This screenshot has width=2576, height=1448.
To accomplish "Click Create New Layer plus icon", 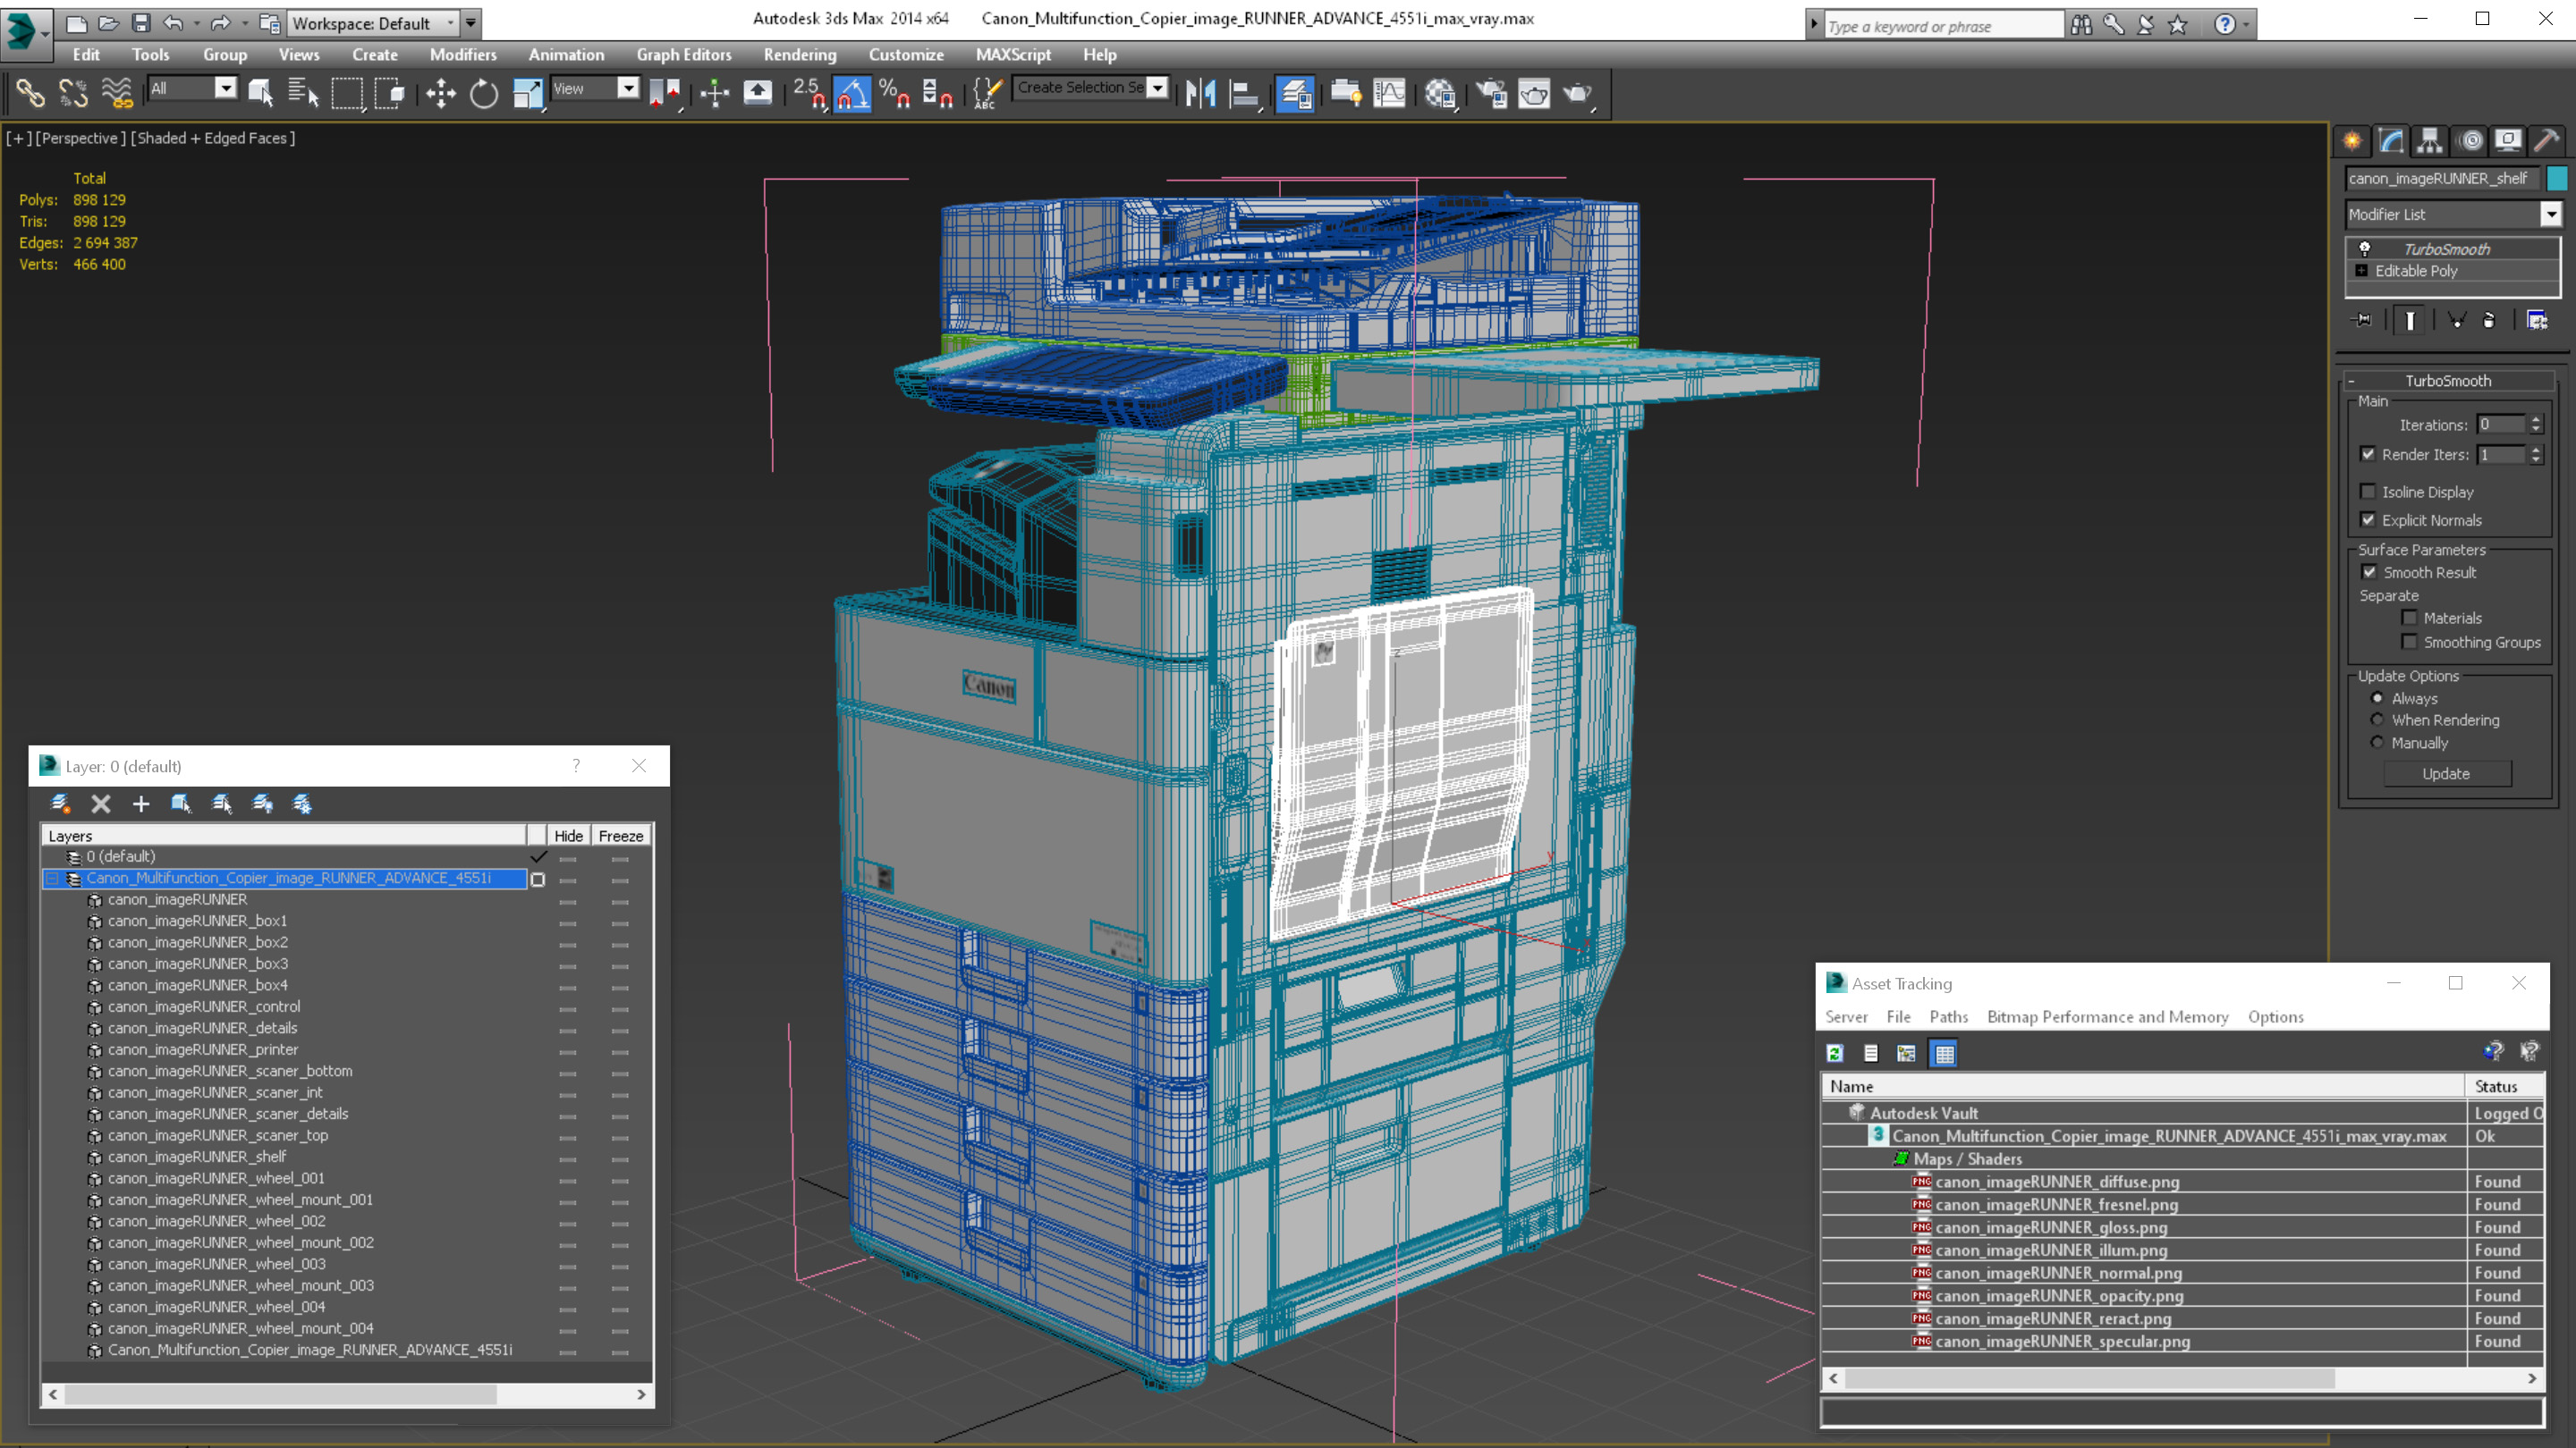I will click(x=141, y=804).
